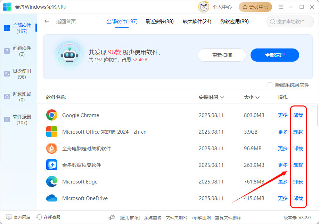Click the Microsoft Edge row icon
Image resolution: width=319 pixels, height=224 pixels.
(x=52, y=181)
